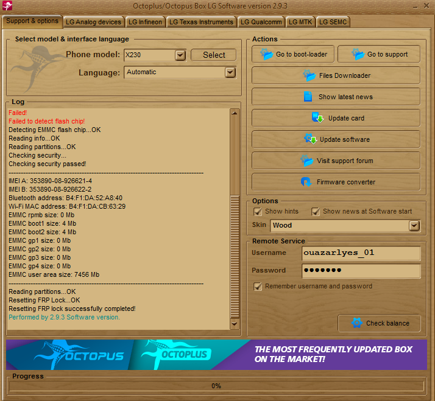The image size is (435, 401).
Task: Click the Octoplus app icon in title bar
Action: (7, 5)
